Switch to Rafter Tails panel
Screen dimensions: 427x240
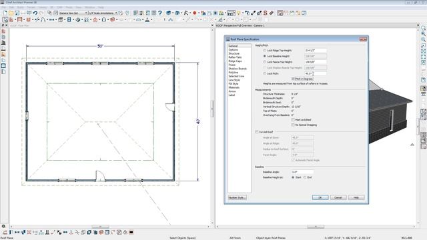pos(235,57)
